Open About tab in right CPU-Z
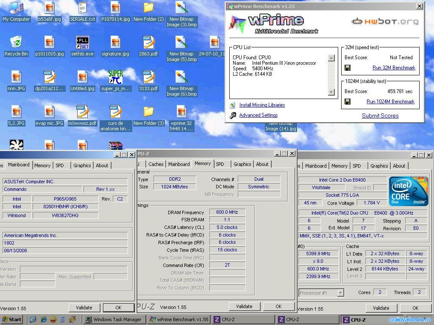Viewport: 434px width, 325px height. pyautogui.click(x=399, y=166)
